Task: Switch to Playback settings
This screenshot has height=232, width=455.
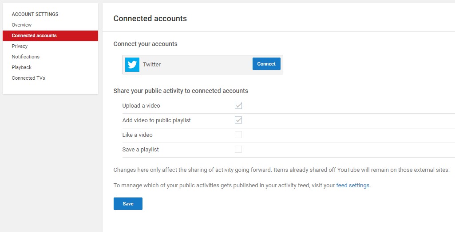Action: (x=22, y=67)
